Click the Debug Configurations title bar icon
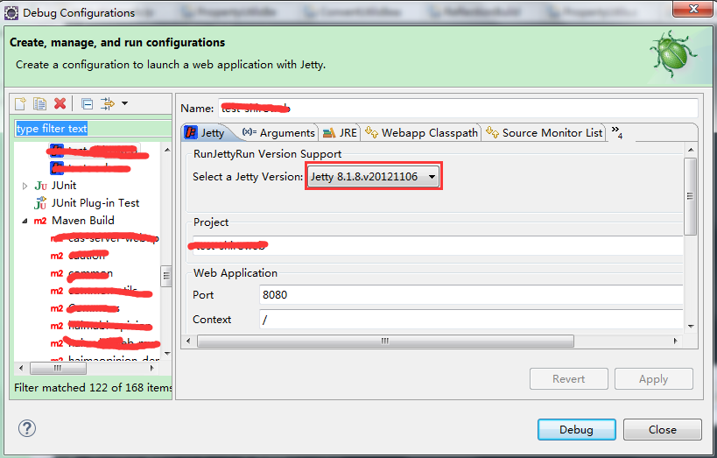This screenshot has height=458, width=717. tap(11, 13)
